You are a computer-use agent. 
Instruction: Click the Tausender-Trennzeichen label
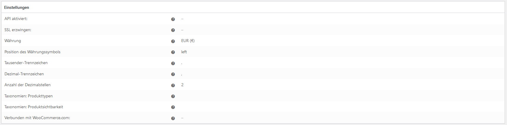click(x=26, y=63)
